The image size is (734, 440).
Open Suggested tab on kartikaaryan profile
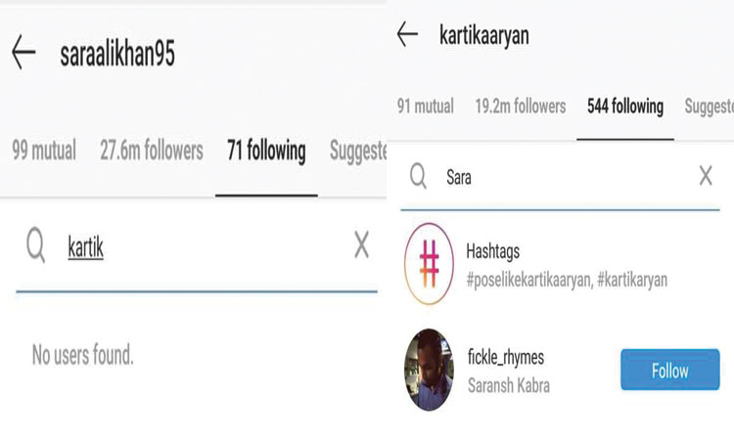709,108
